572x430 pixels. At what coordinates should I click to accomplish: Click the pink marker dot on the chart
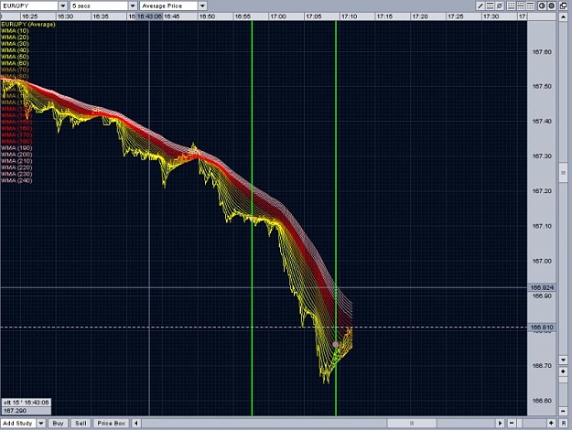click(x=336, y=344)
